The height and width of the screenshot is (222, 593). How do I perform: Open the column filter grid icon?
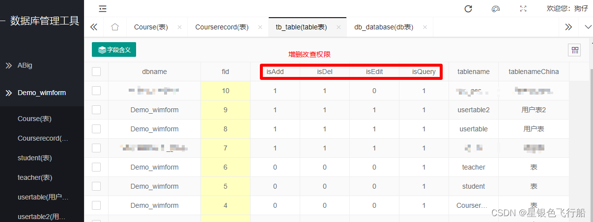574,50
